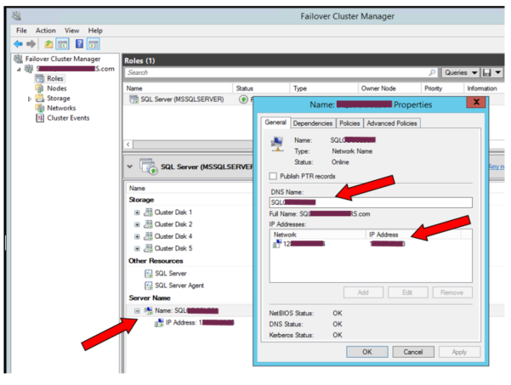The height and width of the screenshot is (385, 511).
Task: Open the blue Help question mark icon
Action: pyautogui.click(x=79, y=43)
